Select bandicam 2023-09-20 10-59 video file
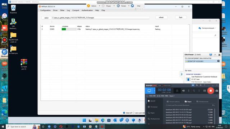The width and height of the screenshot is (230, 129). 179,115
